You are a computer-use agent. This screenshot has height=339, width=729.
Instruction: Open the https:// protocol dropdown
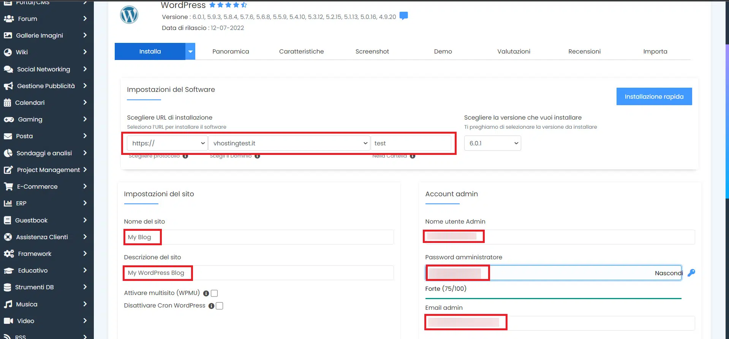pos(167,143)
